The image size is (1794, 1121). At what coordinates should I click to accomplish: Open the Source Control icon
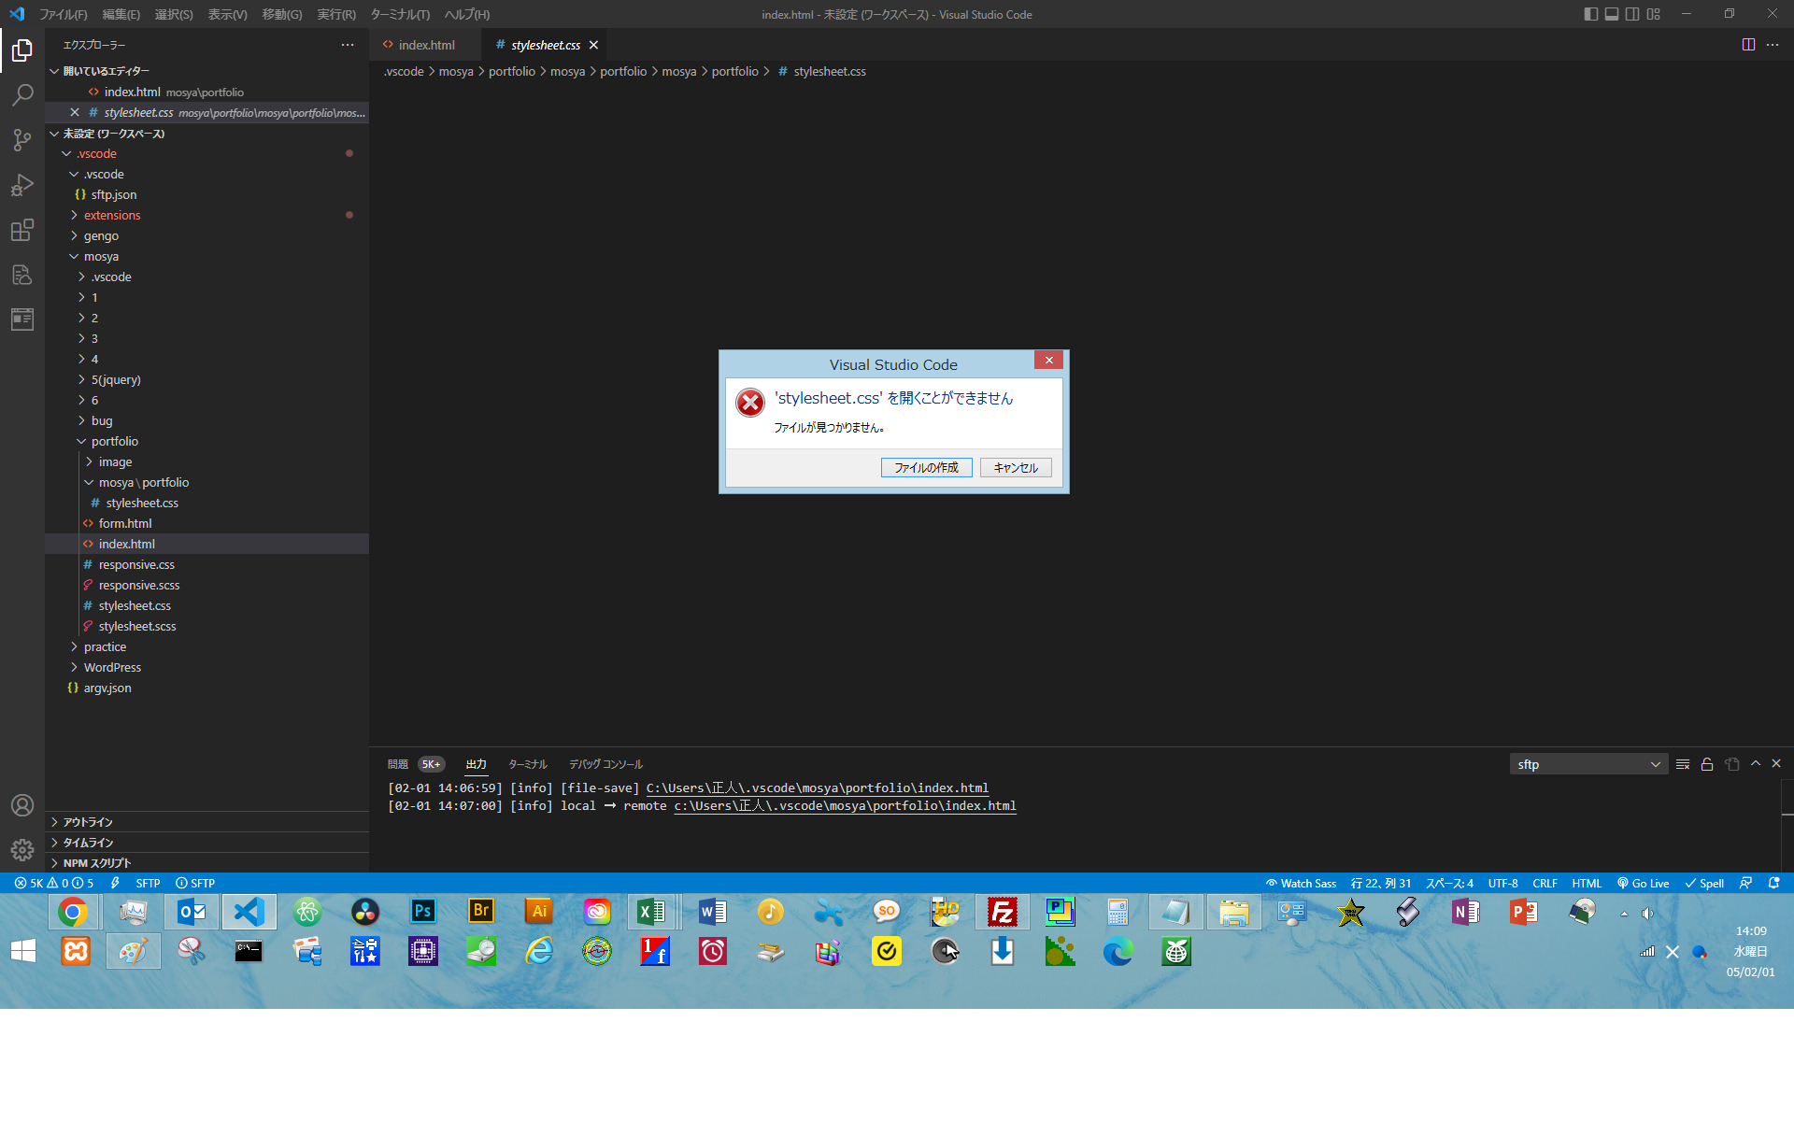click(22, 139)
